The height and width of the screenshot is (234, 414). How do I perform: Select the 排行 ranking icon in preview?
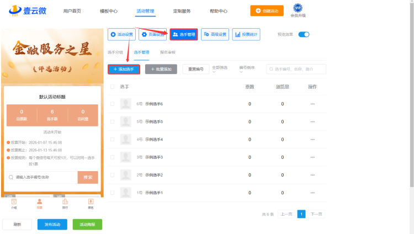coord(65,202)
